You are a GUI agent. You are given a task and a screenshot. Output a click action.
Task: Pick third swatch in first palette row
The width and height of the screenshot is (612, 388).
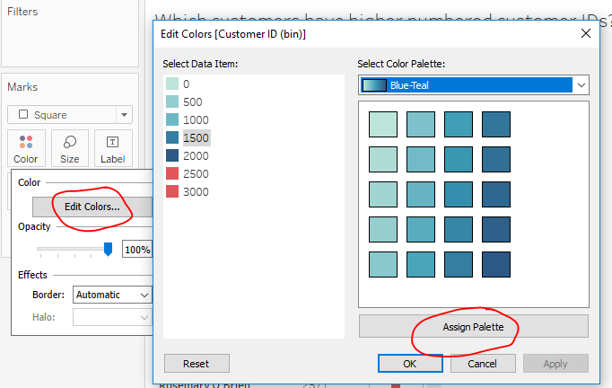pyautogui.click(x=459, y=124)
